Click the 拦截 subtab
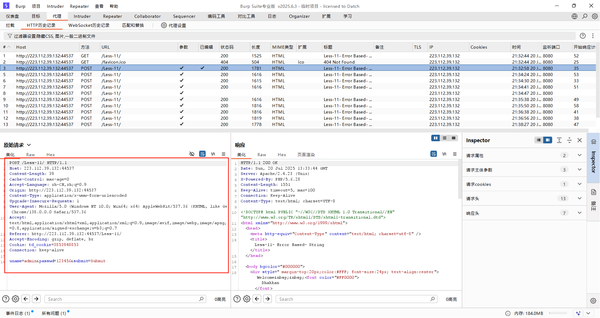The width and height of the screenshot is (600, 318). 10,25
